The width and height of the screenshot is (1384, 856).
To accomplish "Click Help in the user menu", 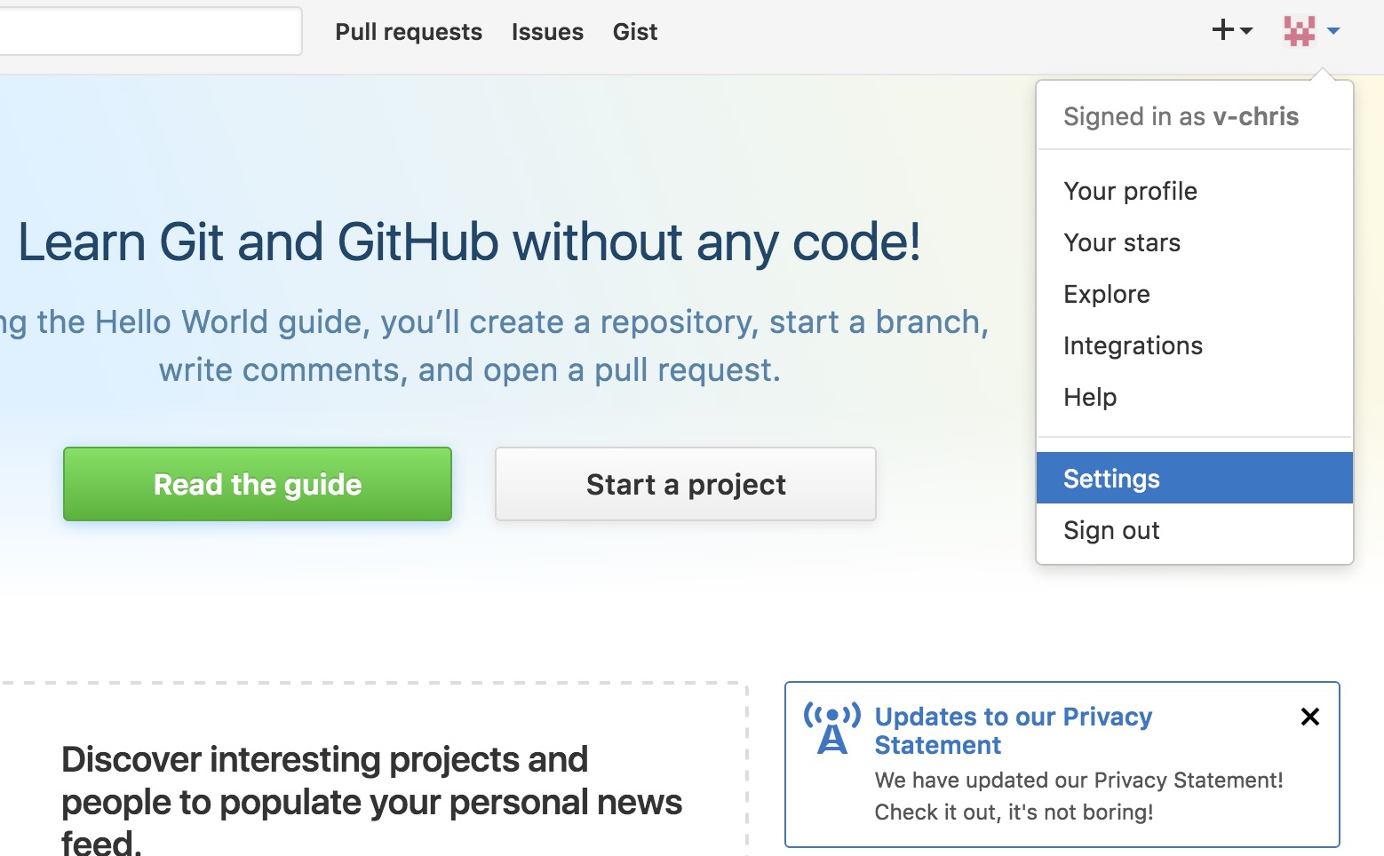I will (1194, 397).
